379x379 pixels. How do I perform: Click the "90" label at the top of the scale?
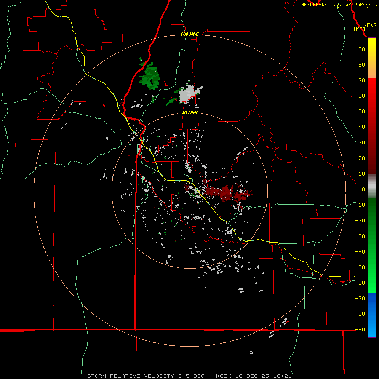(362, 49)
